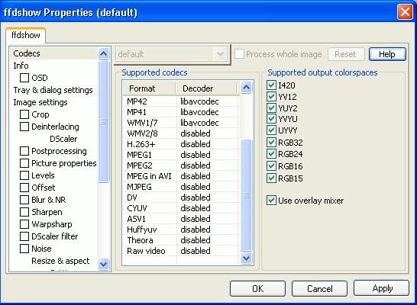Enable the OSD checkbox

pyautogui.click(x=24, y=78)
